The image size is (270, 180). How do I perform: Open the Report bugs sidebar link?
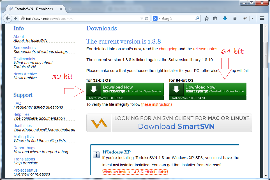click(x=24, y=148)
